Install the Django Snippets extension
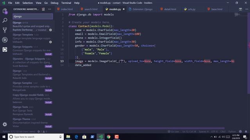The height and width of the screenshot is (140, 250). pos(48,54)
